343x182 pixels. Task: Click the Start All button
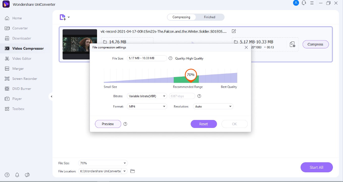click(x=316, y=167)
